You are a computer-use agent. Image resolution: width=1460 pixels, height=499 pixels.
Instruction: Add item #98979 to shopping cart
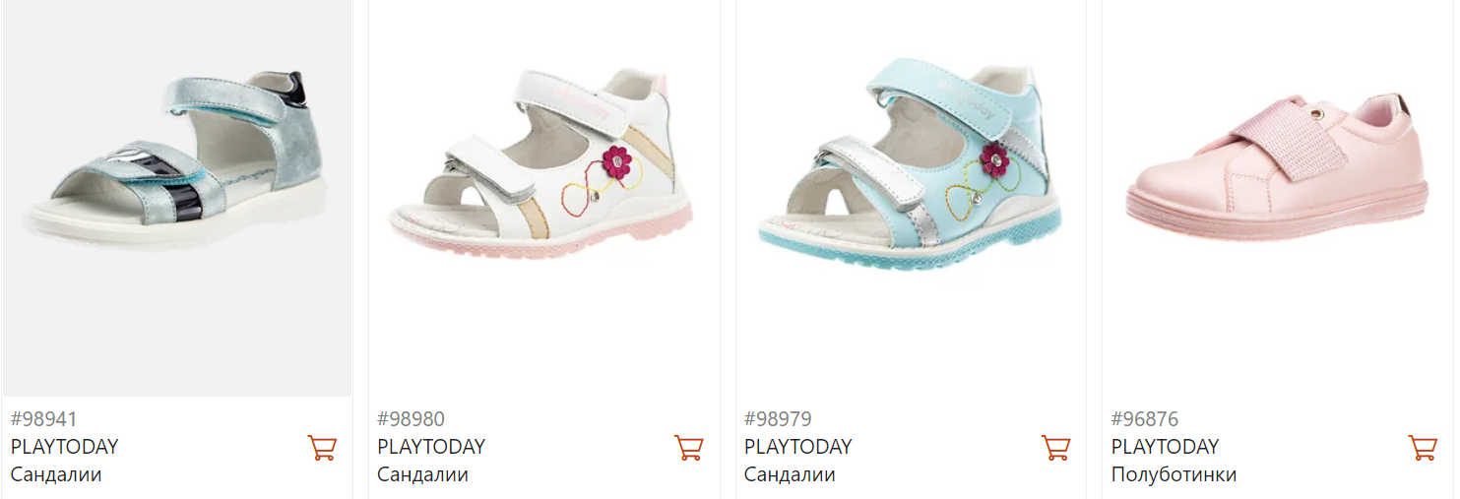(1056, 448)
